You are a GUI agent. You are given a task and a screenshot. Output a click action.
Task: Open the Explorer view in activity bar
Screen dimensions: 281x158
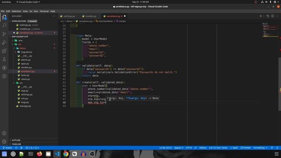click(4, 17)
